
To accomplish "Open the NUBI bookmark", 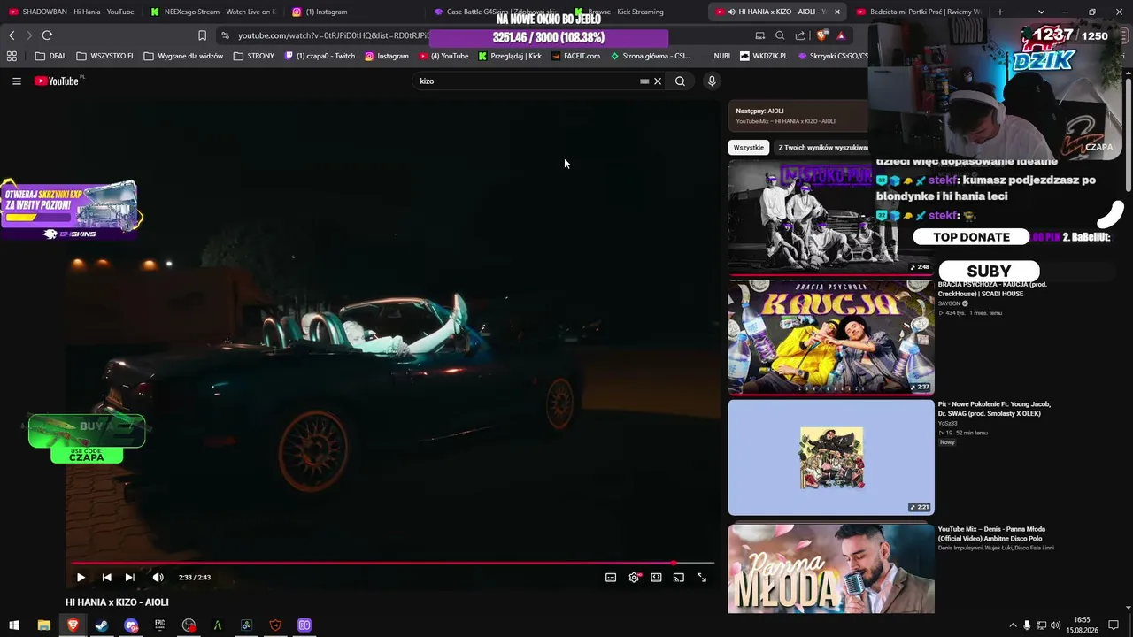I will [x=721, y=56].
